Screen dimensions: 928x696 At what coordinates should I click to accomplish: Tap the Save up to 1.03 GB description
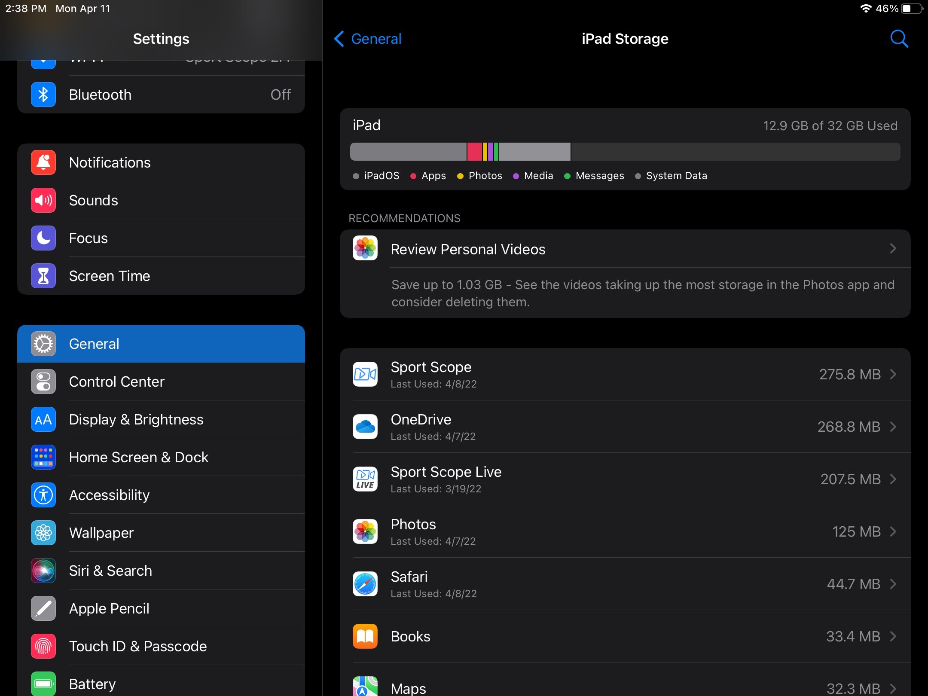[643, 293]
